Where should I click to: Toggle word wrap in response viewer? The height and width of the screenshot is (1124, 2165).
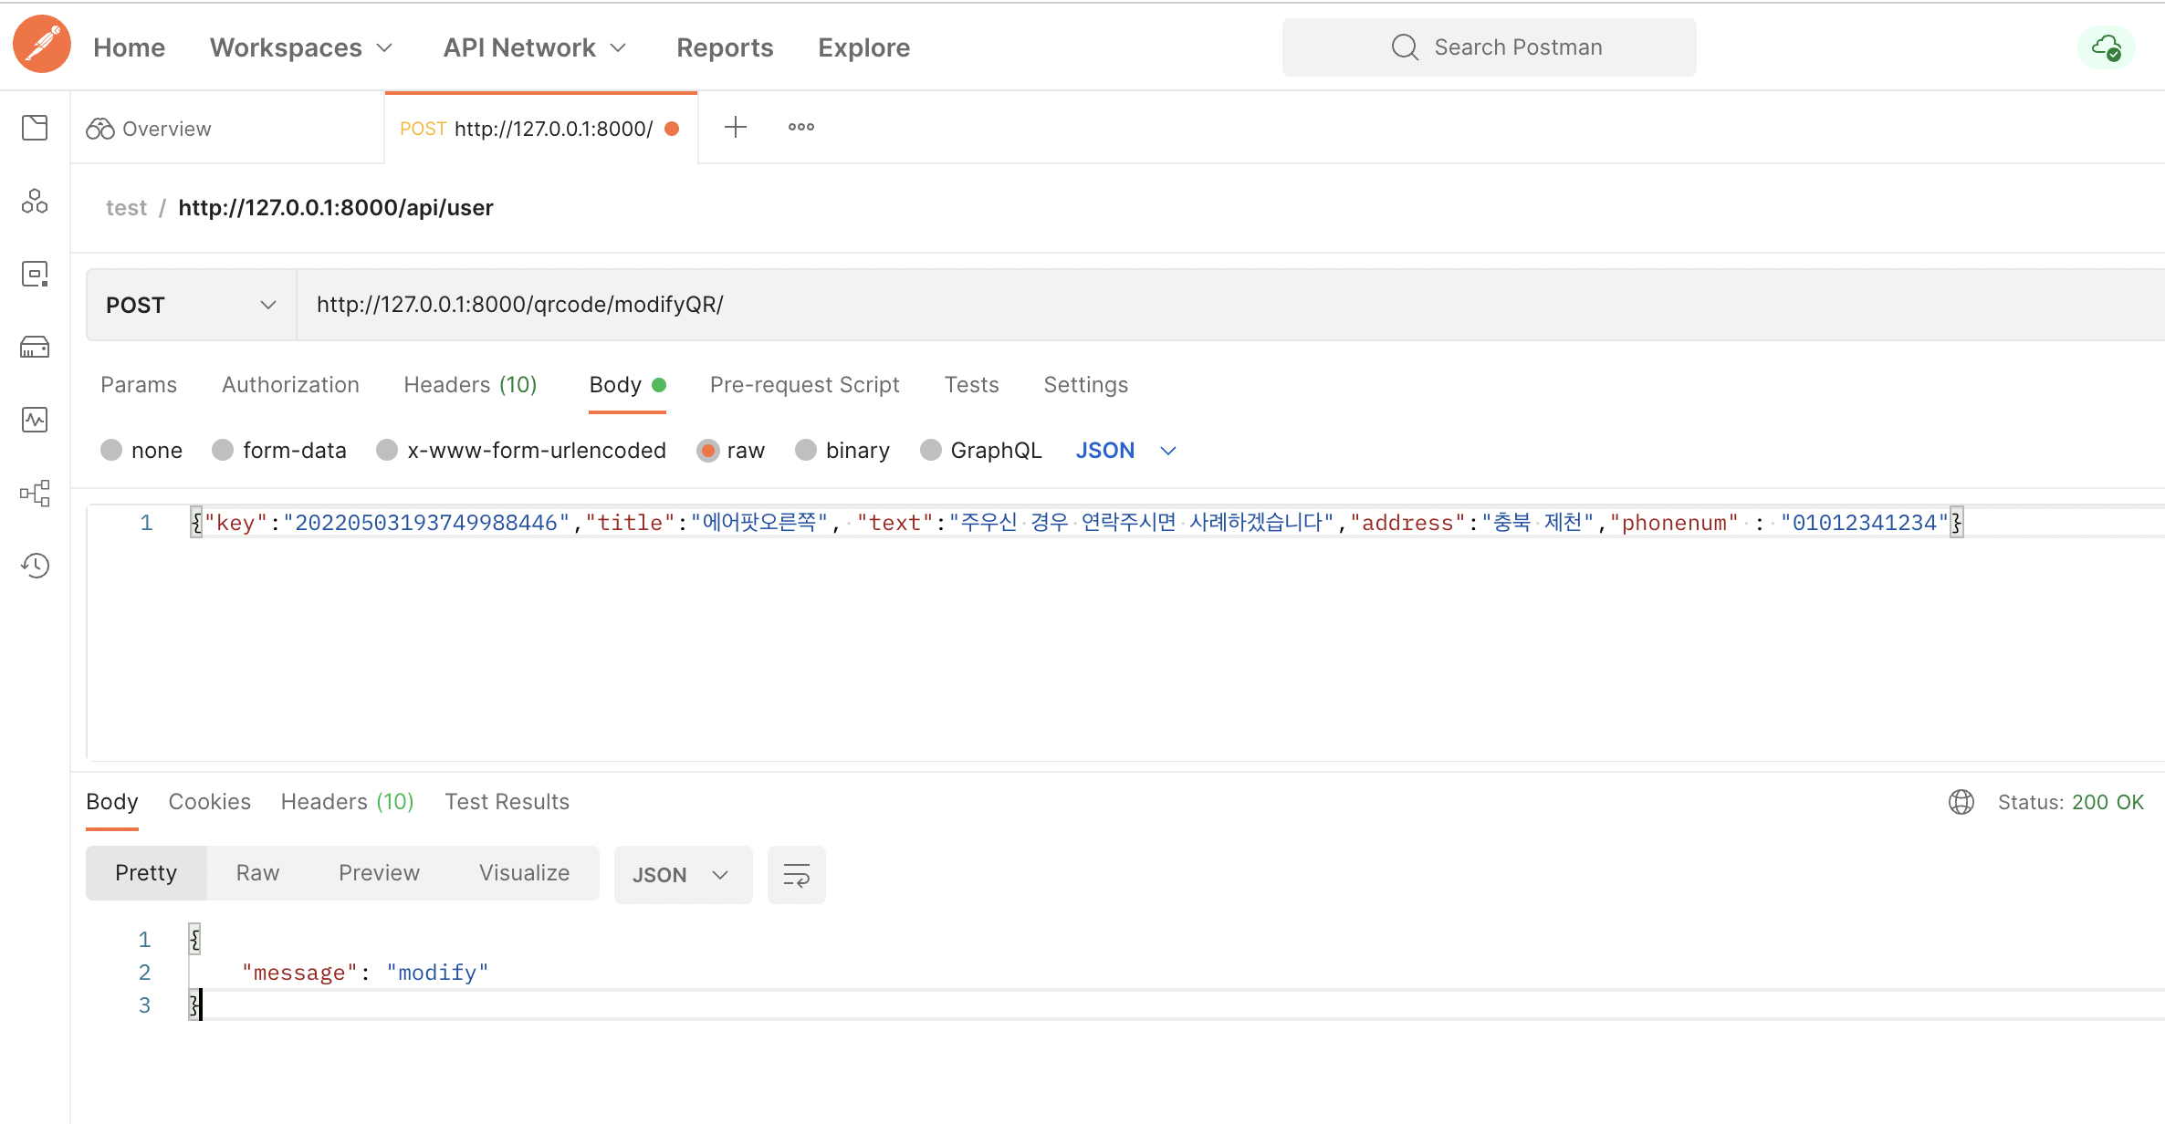point(796,875)
